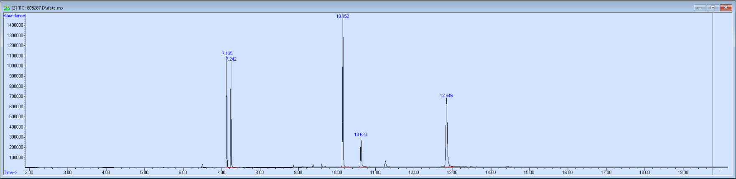736x179 pixels.
Task: Click the 19.00 time axis tick label
Action: click(683, 172)
